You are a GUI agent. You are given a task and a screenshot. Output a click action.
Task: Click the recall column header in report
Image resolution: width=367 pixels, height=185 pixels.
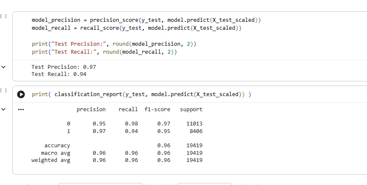(x=128, y=109)
